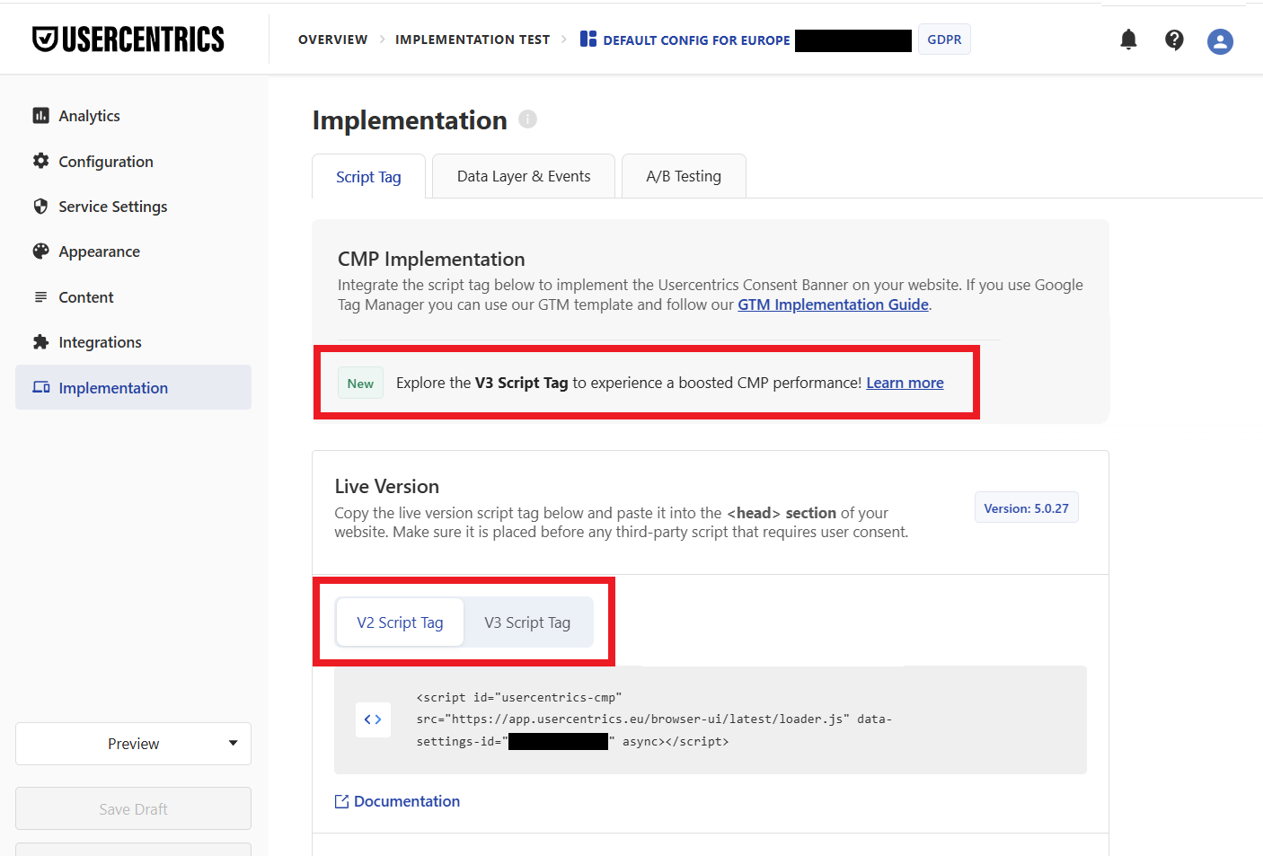
Task: Click the code brackets copy icon
Action: pos(373,719)
